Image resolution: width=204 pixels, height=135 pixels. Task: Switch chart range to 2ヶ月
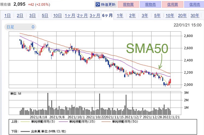tap(82, 16)
